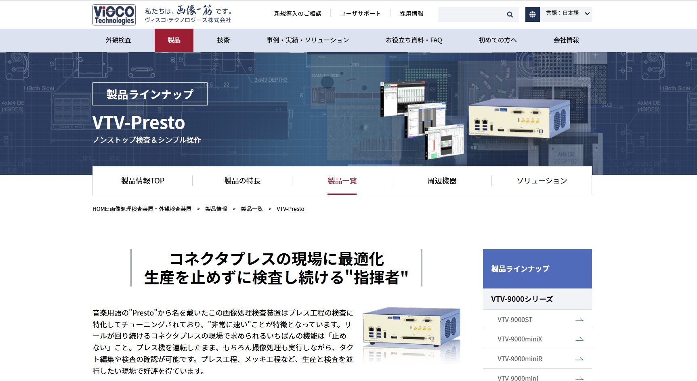Open the 事例・実績・ソリューション menu
The width and height of the screenshot is (697, 381).
pyautogui.click(x=308, y=40)
